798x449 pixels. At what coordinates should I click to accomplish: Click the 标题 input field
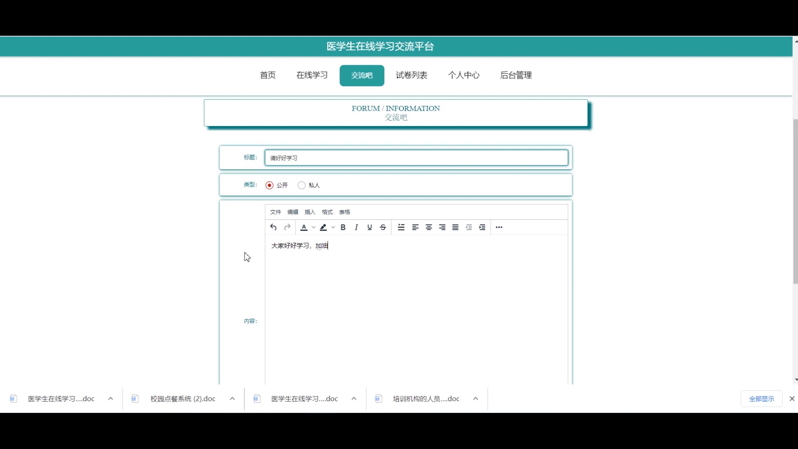[416, 158]
